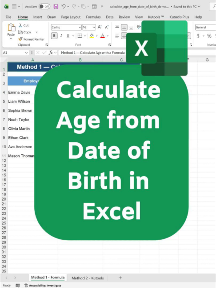Click the Copy icon

point(20,32)
